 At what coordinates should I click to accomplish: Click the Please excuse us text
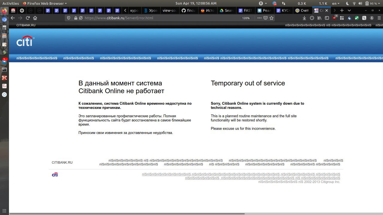tap(243, 129)
